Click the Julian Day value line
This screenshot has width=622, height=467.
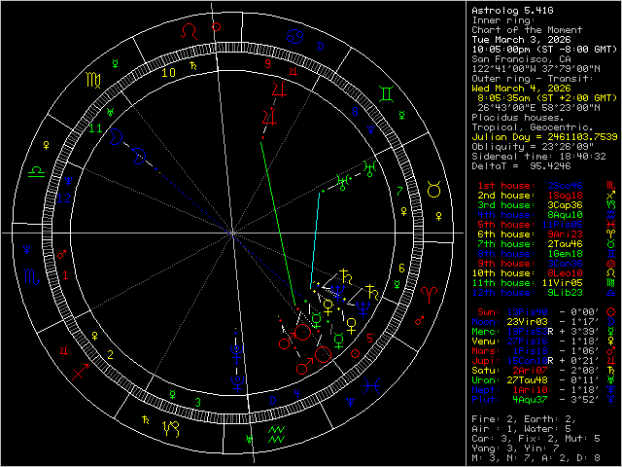pos(542,134)
